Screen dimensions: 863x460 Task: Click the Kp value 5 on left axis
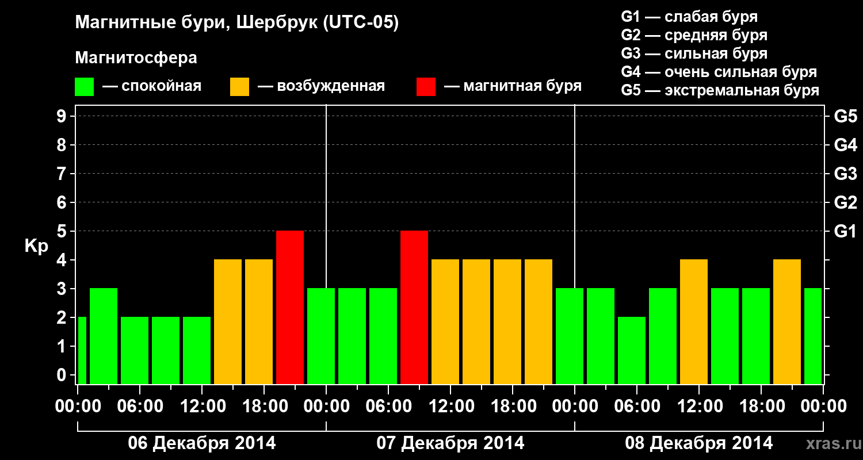(x=62, y=232)
